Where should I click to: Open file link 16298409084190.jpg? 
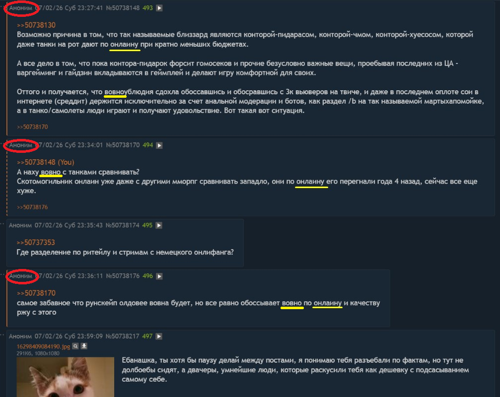[43, 346]
